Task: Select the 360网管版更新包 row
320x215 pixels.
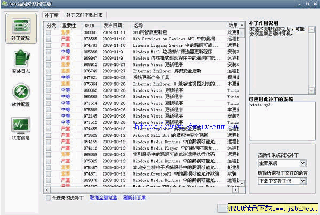Action: 141,32
